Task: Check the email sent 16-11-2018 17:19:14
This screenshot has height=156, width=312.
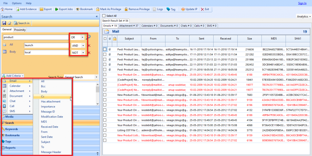Action: 105,49
